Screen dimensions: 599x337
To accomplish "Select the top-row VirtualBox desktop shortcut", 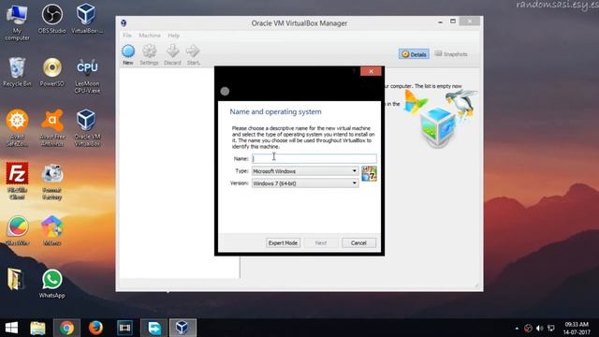I will click(86, 19).
